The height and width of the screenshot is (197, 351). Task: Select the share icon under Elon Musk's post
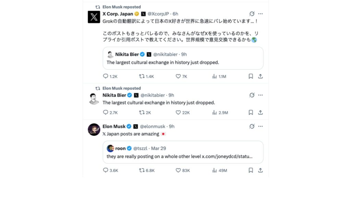(261, 170)
